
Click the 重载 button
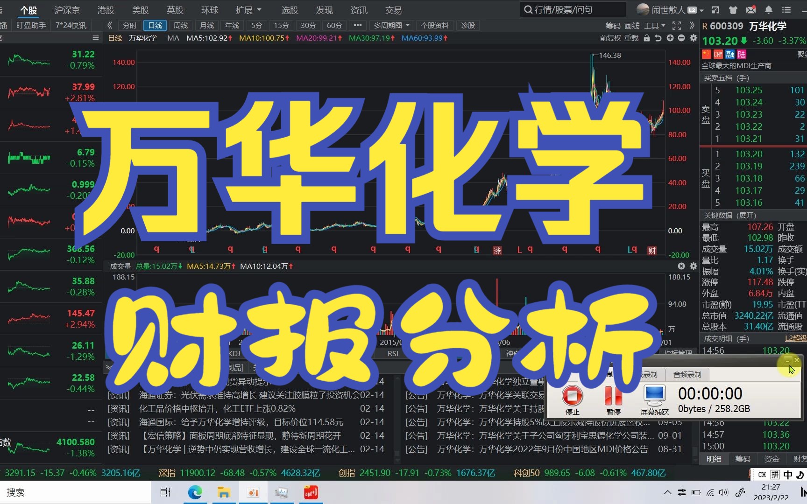631,38
